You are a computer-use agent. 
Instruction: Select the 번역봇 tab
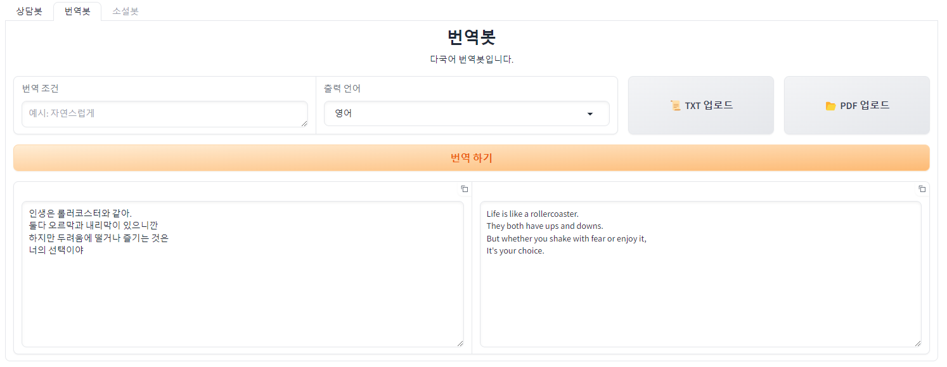tap(77, 11)
